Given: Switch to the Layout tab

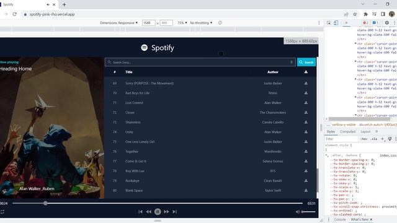Looking at the screenshot, I should point(365,132).
